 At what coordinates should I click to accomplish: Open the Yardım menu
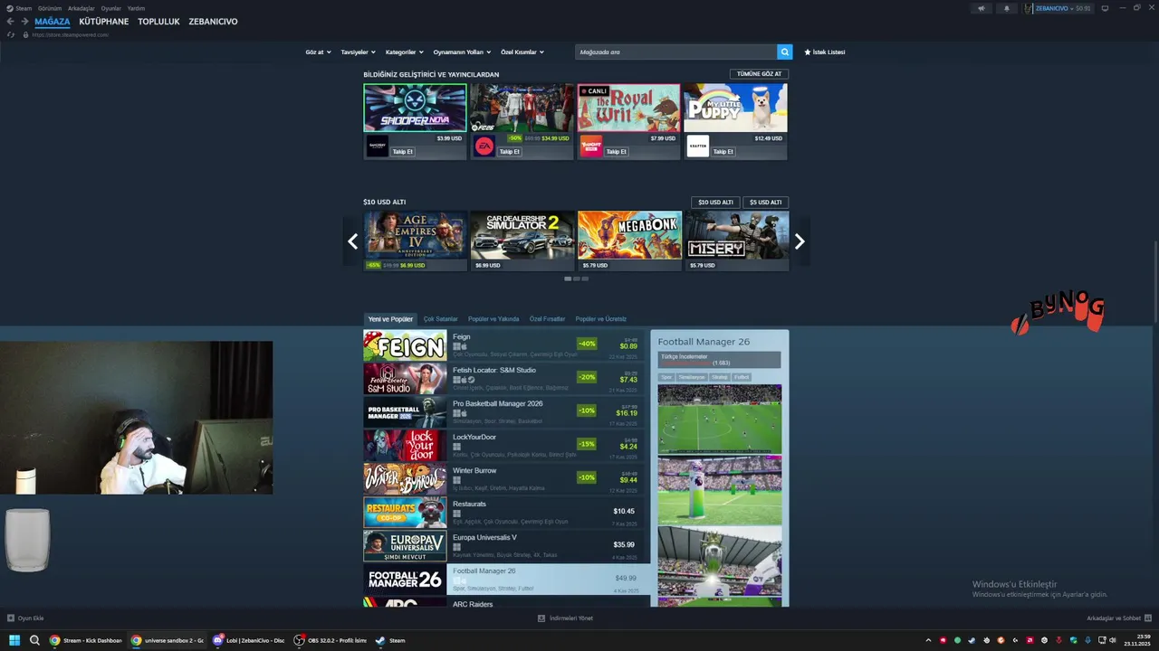136,8
